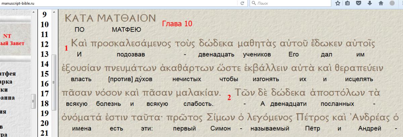Jump to chapter 15 in the list
The height and width of the screenshot is (137, 403).
click(44, 74)
